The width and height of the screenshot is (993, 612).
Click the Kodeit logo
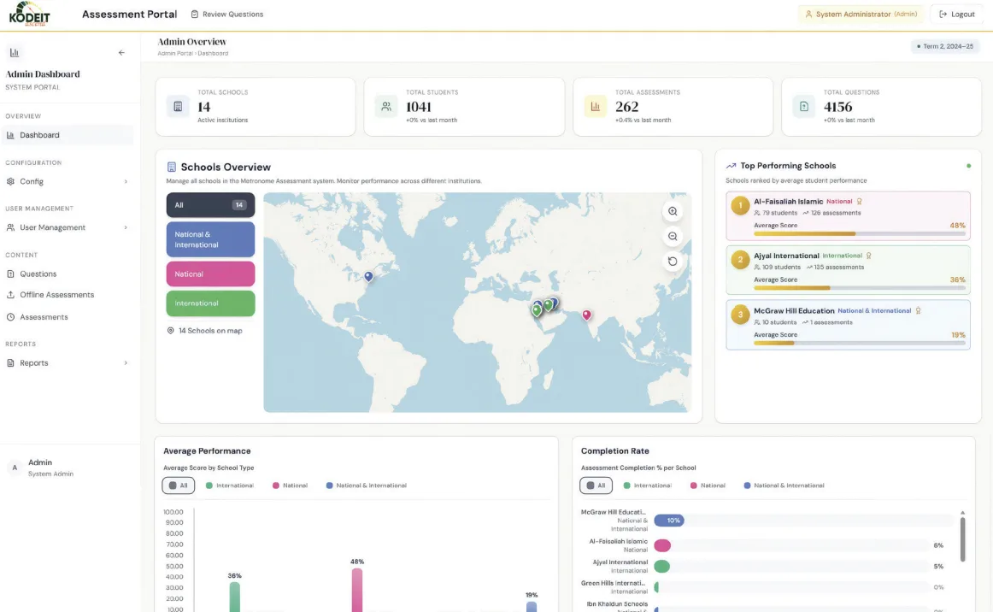pyautogui.click(x=29, y=14)
